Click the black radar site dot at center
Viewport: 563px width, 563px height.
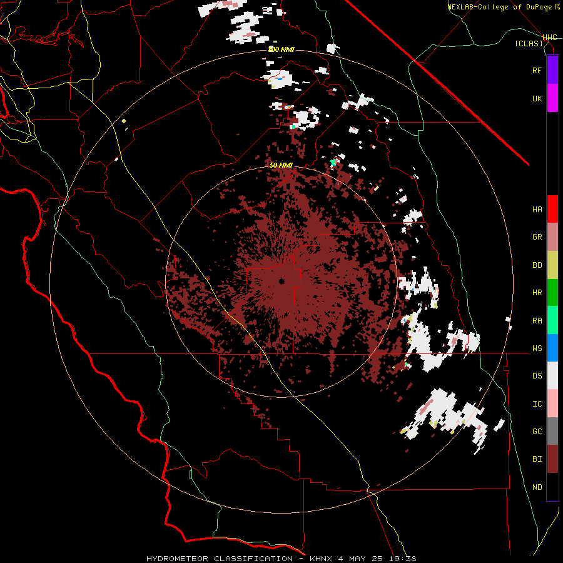click(282, 281)
